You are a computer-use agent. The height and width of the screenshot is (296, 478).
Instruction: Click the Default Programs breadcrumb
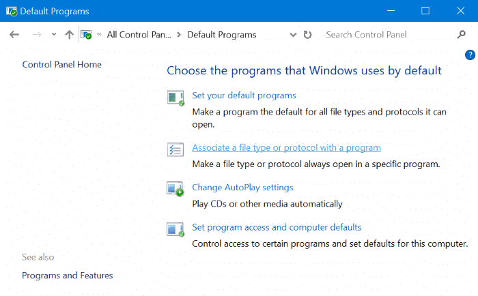pos(222,35)
